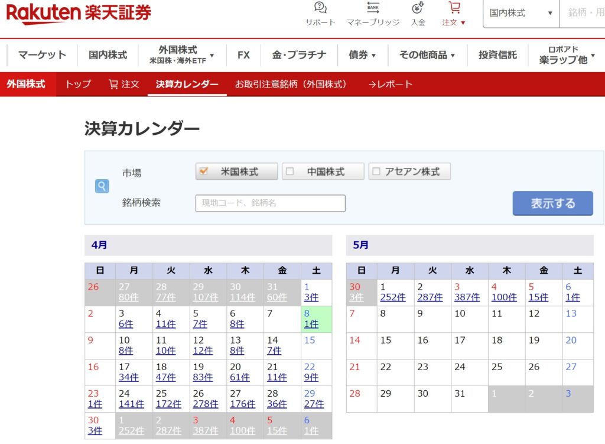
Task: Focus the 銘柄検索 text input field
Action: point(270,203)
